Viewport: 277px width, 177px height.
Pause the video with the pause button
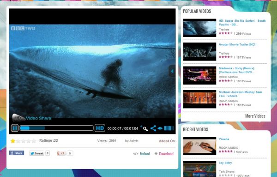point(14,128)
